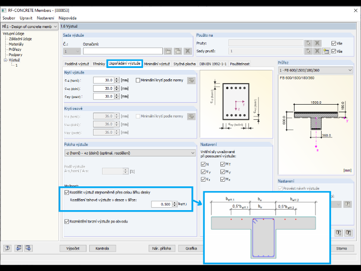Toggle Rozmístění torzní výztuže po obvodu
The image size is (361, 271).
click(67, 222)
